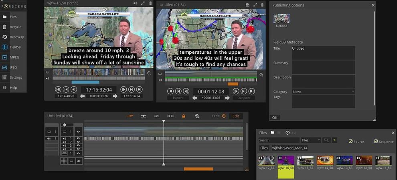397x180 pixels.
Task: Open the Category dropdown set to News
Action: point(324,92)
